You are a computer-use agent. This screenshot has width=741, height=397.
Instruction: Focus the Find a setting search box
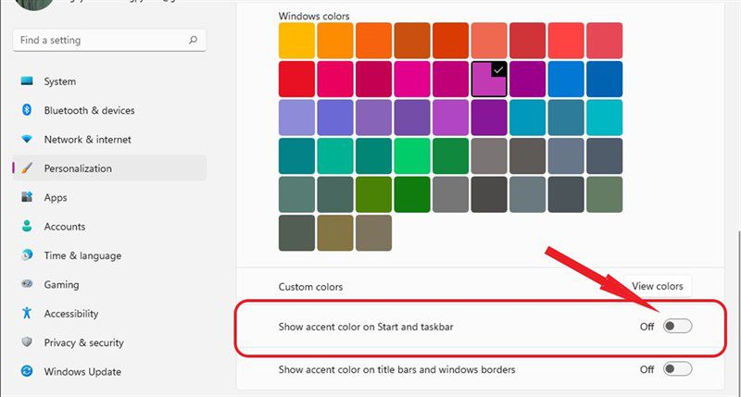(109, 40)
